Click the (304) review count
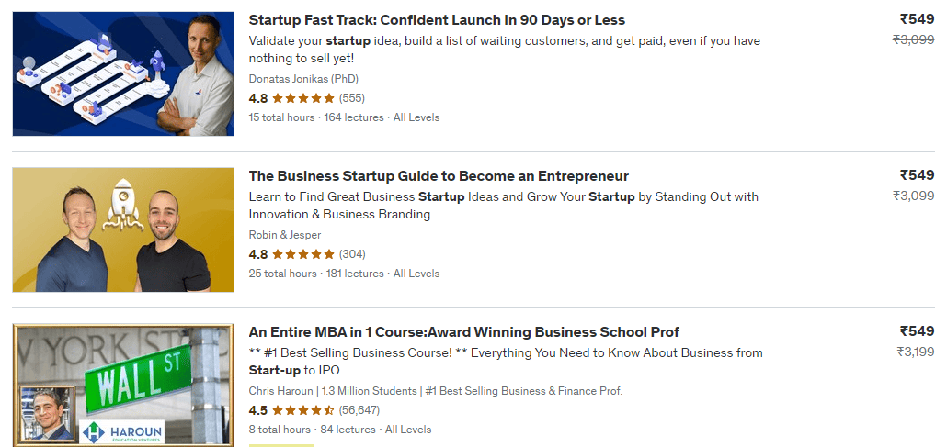The width and height of the screenshot is (947, 447). coord(352,253)
